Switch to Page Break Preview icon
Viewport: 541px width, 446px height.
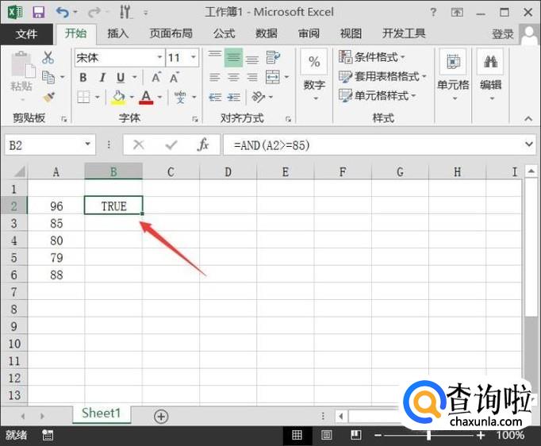click(355, 435)
